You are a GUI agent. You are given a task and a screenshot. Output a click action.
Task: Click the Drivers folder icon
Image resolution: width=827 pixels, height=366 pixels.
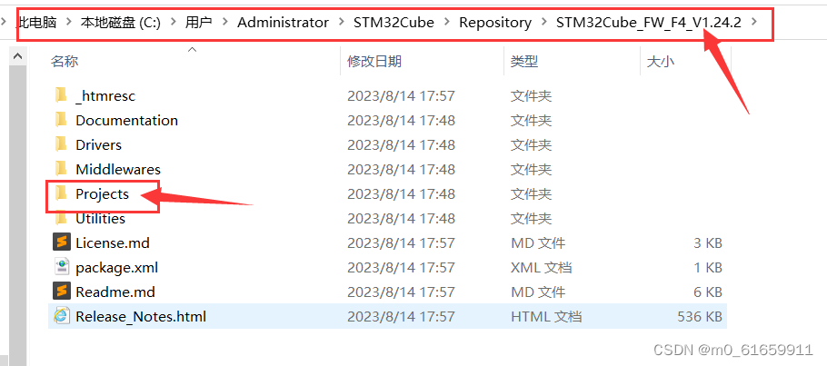click(x=61, y=144)
